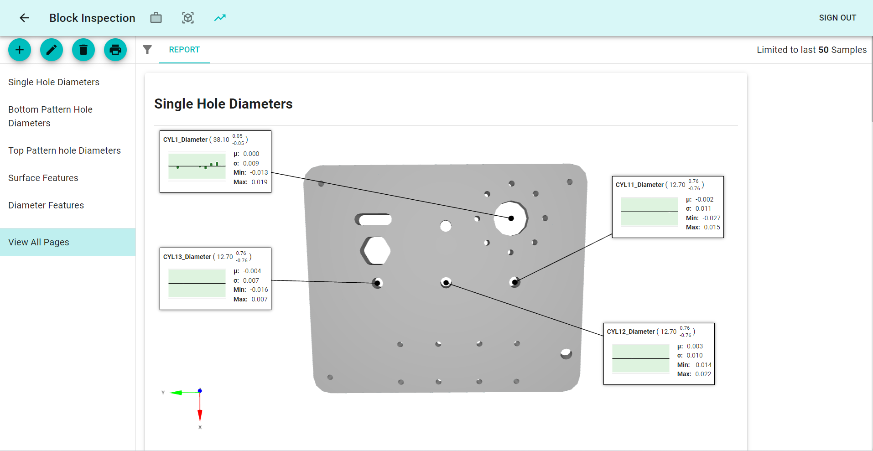This screenshot has height=451, width=873.
Task: Click the trend chart icon in header
Action: point(219,17)
